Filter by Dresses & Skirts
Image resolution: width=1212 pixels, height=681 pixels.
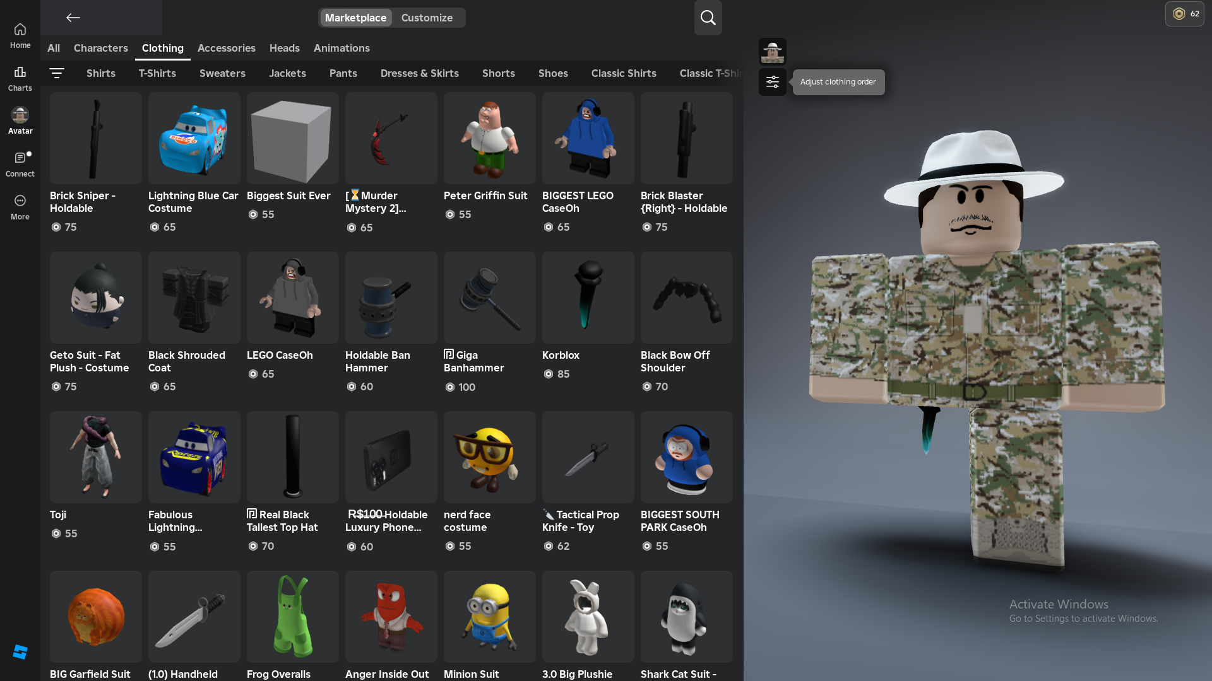click(x=419, y=73)
